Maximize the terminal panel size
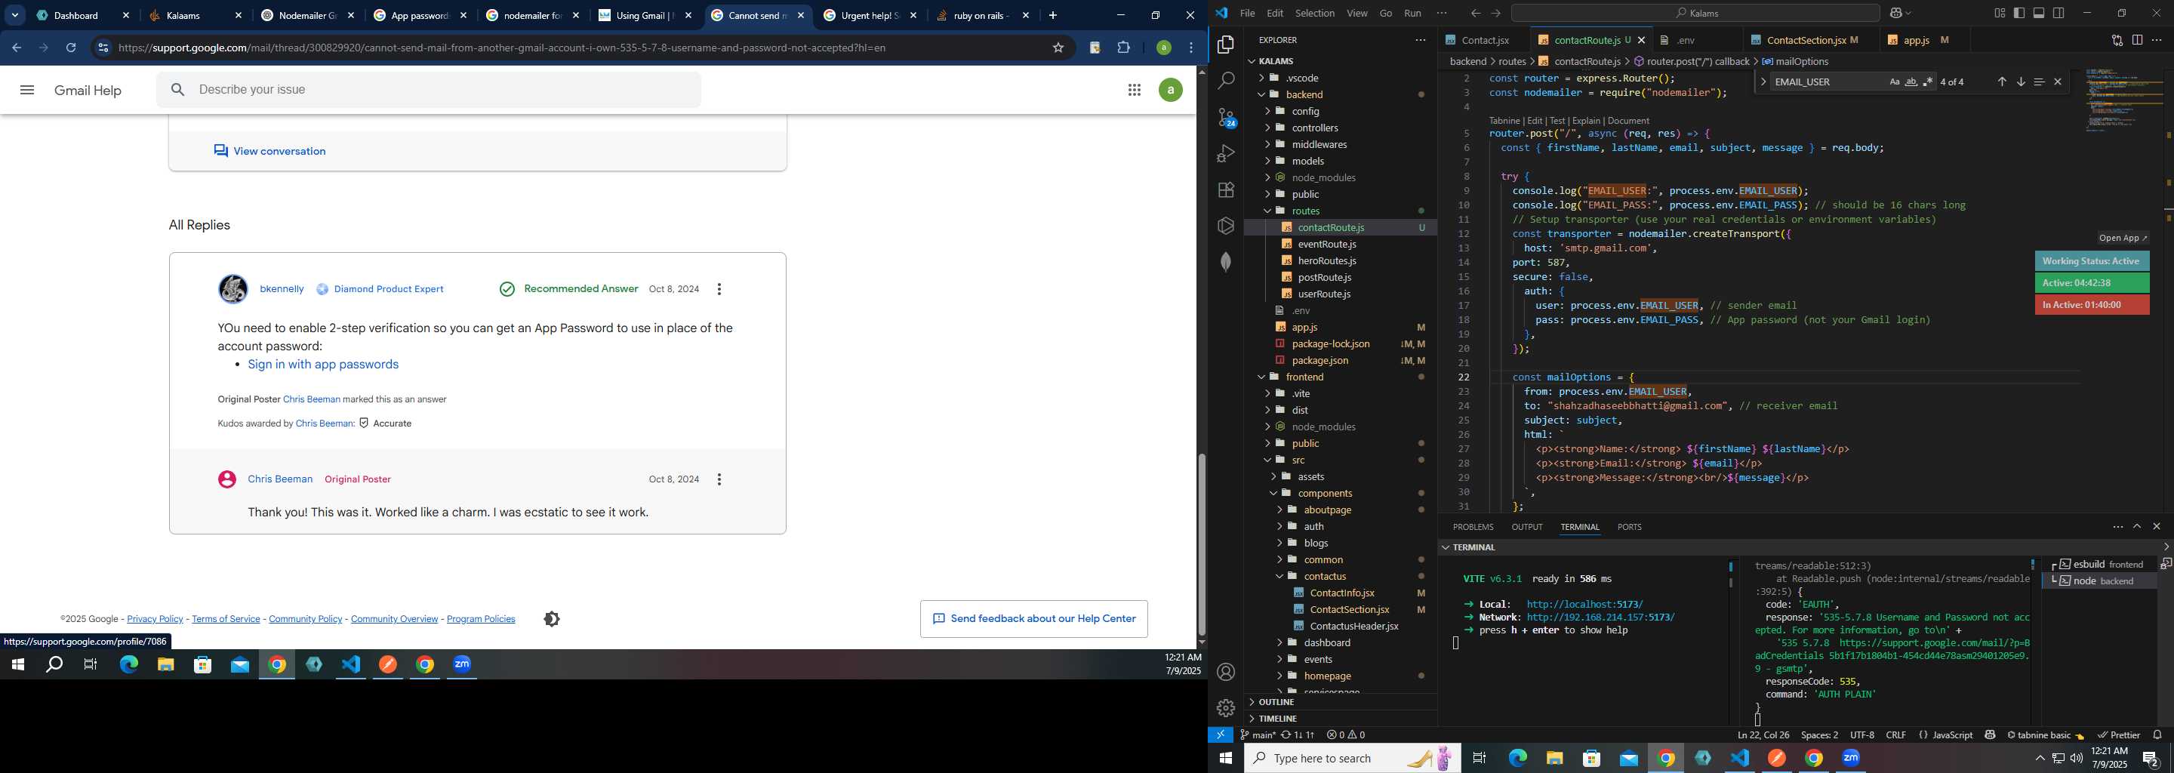This screenshot has width=2174, height=773. click(2137, 527)
